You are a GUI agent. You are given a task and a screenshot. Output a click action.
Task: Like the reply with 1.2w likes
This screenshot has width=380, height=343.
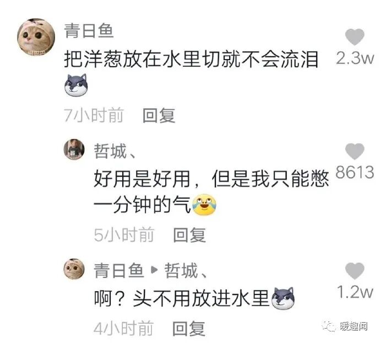[x=355, y=271]
